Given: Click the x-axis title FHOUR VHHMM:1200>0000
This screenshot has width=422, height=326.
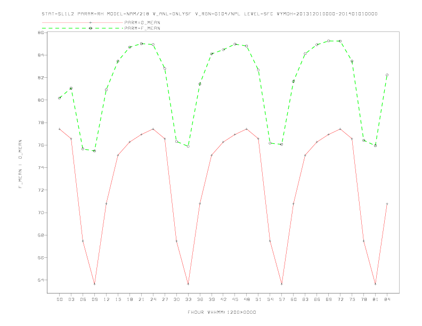Looking at the screenshot, I should 222,312.
